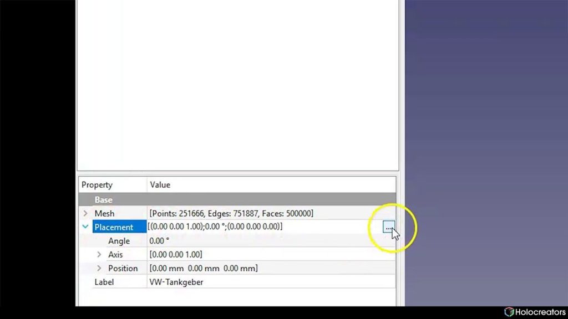Screen dimensions: 568x319
Task: Click the Angle value 0.00 °
Action: pos(159,241)
